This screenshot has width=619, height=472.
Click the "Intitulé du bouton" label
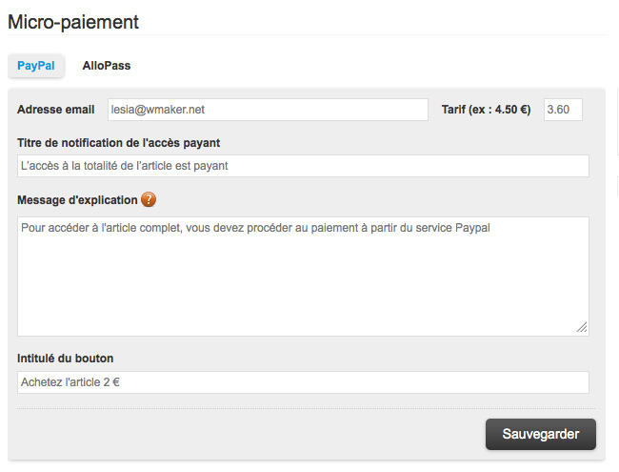coord(66,359)
